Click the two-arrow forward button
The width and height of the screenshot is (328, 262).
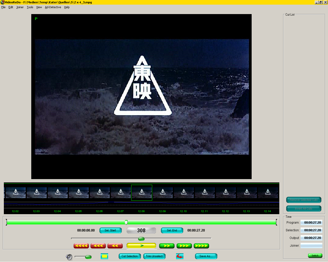click(167, 246)
